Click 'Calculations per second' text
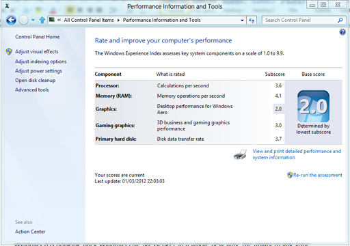350x246 pixels. point(183,85)
